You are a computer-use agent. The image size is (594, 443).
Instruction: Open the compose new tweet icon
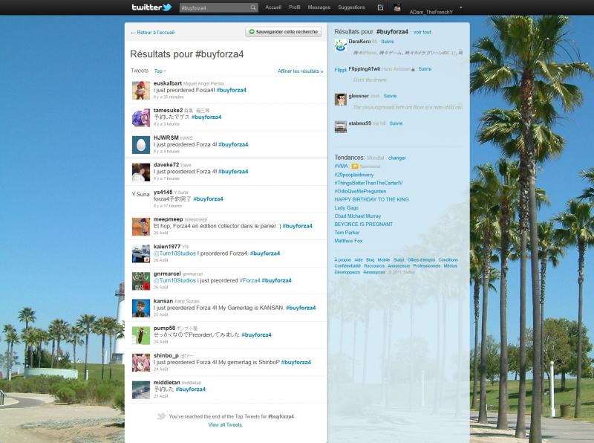pyautogui.click(x=380, y=7)
